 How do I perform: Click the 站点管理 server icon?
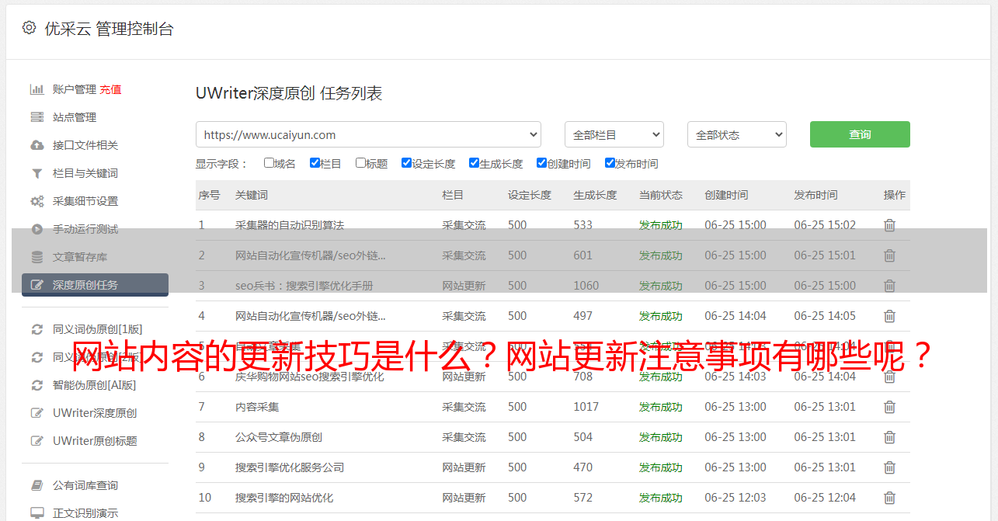pos(37,117)
